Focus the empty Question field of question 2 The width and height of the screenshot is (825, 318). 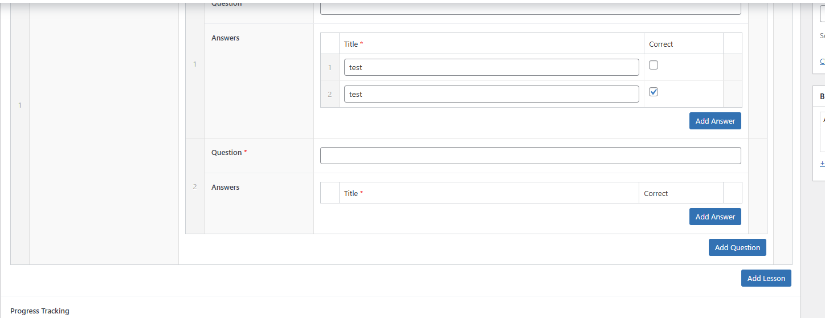(530, 156)
